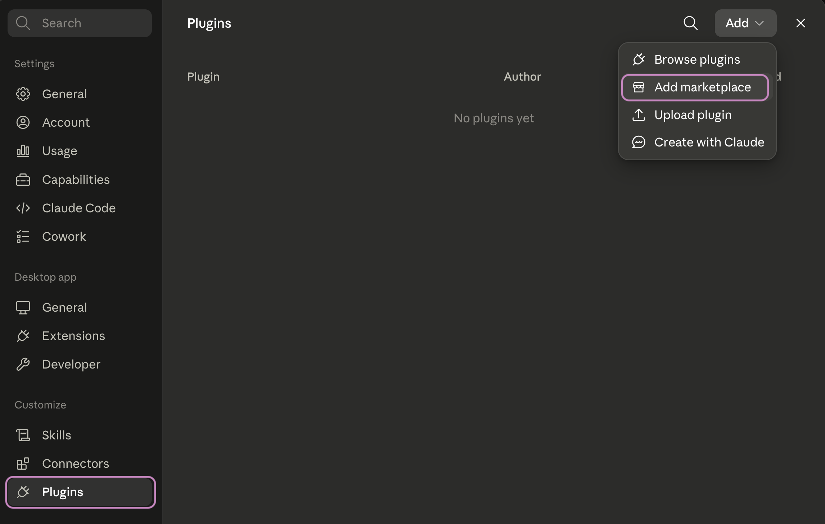
Task: Open General under Desktop app
Action: tap(80, 307)
